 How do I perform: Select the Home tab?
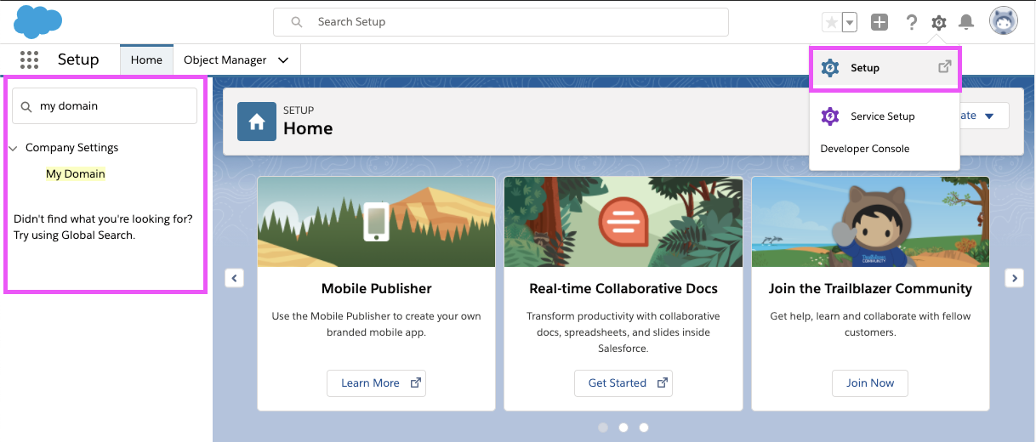(146, 59)
